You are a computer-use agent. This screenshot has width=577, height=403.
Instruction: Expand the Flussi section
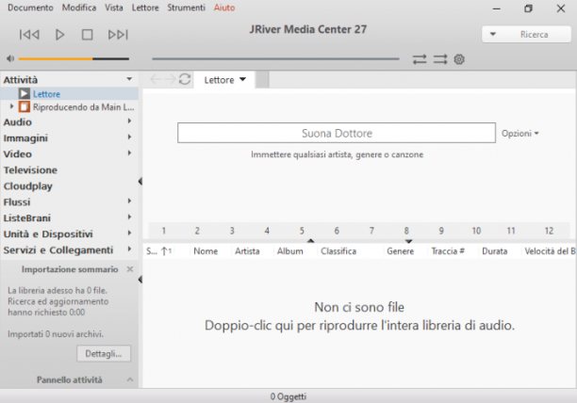pyautogui.click(x=129, y=201)
